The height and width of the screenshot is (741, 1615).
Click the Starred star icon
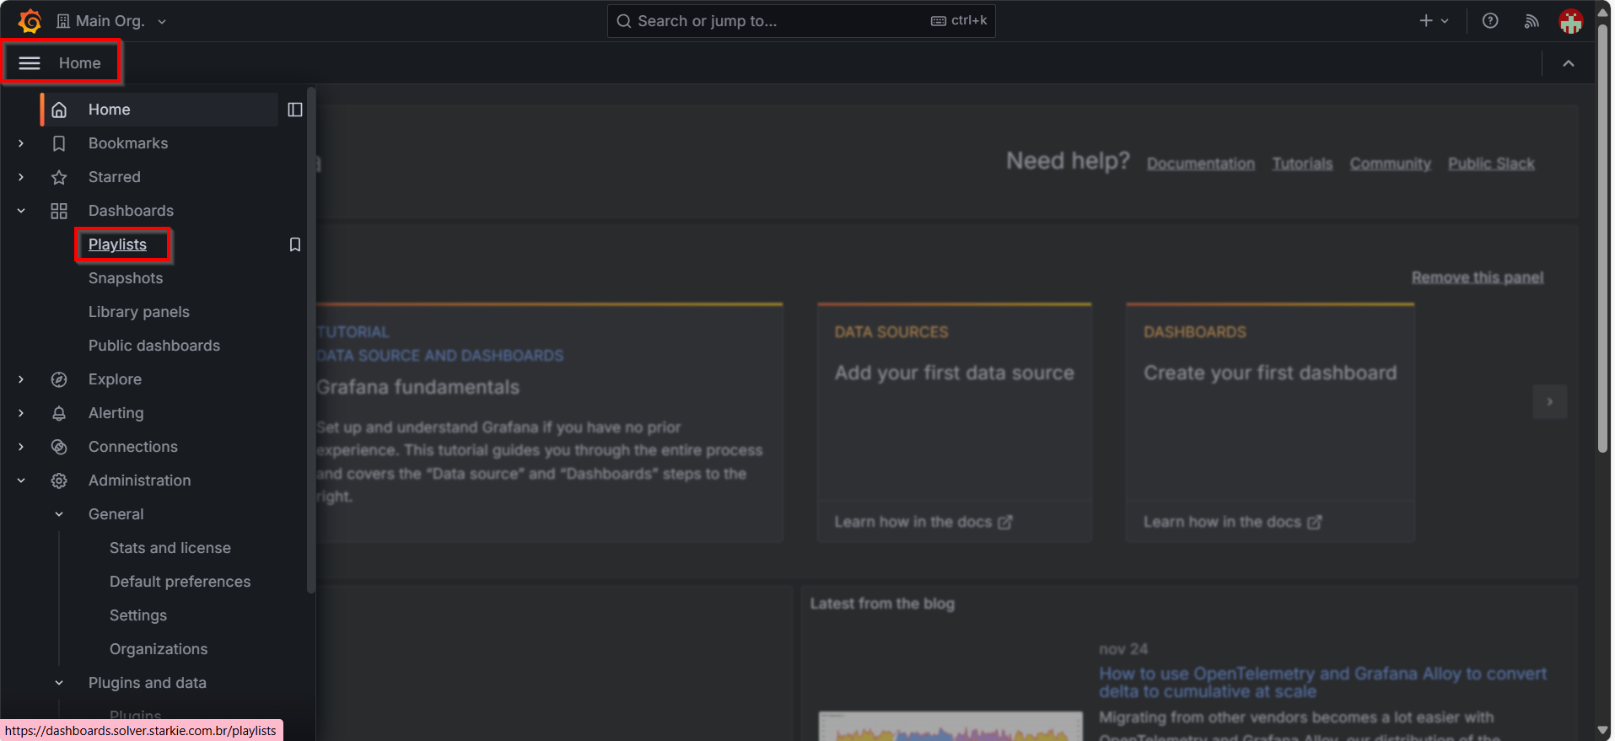(x=59, y=177)
